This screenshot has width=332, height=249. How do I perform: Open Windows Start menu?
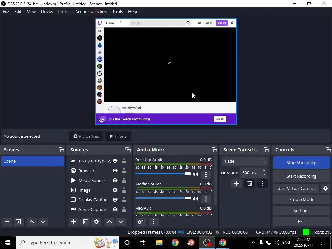coord(8,243)
